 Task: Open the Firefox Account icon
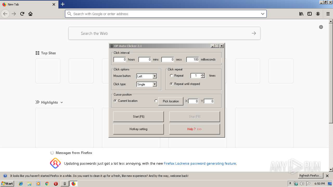pyautogui.click(x=318, y=14)
